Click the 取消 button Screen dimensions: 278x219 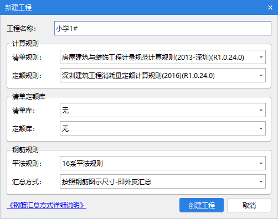[x=249, y=205]
